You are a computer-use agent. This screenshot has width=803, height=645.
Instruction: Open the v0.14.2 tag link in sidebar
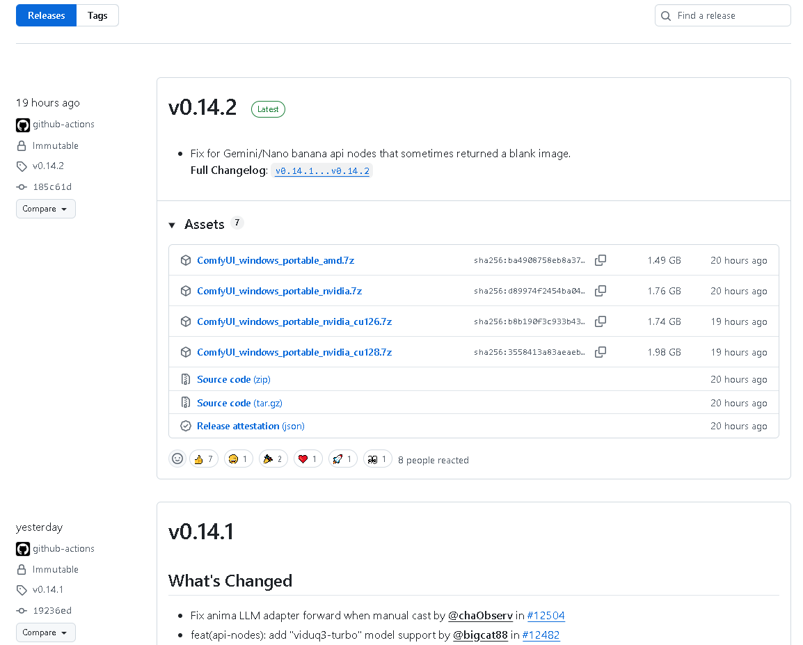pos(48,166)
